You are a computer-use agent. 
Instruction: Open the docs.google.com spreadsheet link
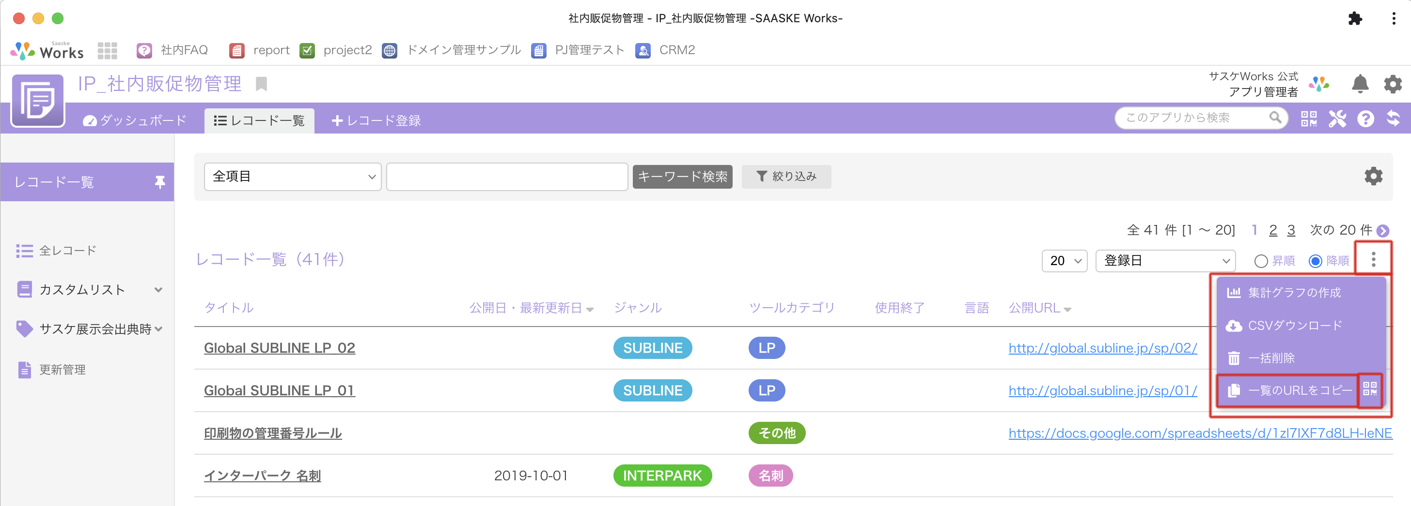[x=1200, y=433]
